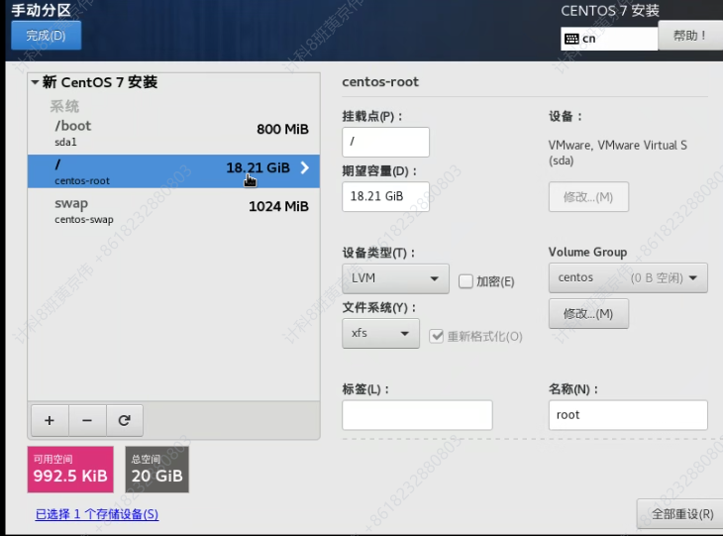
Task: Click the device 修改...(M) button under sda
Action: [x=588, y=197]
